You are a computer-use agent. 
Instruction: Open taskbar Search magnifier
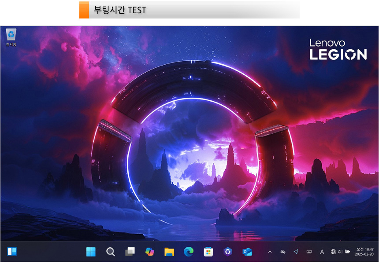111,252
